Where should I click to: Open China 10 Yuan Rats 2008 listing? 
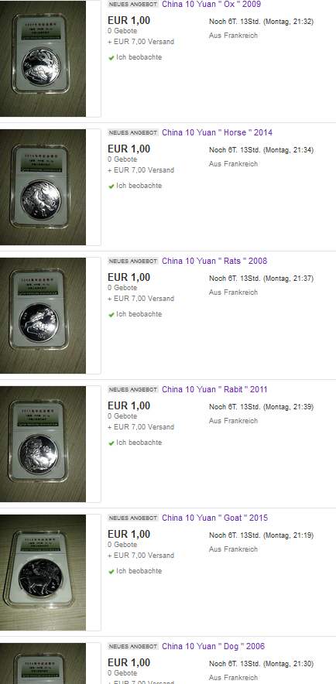(x=214, y=261)
